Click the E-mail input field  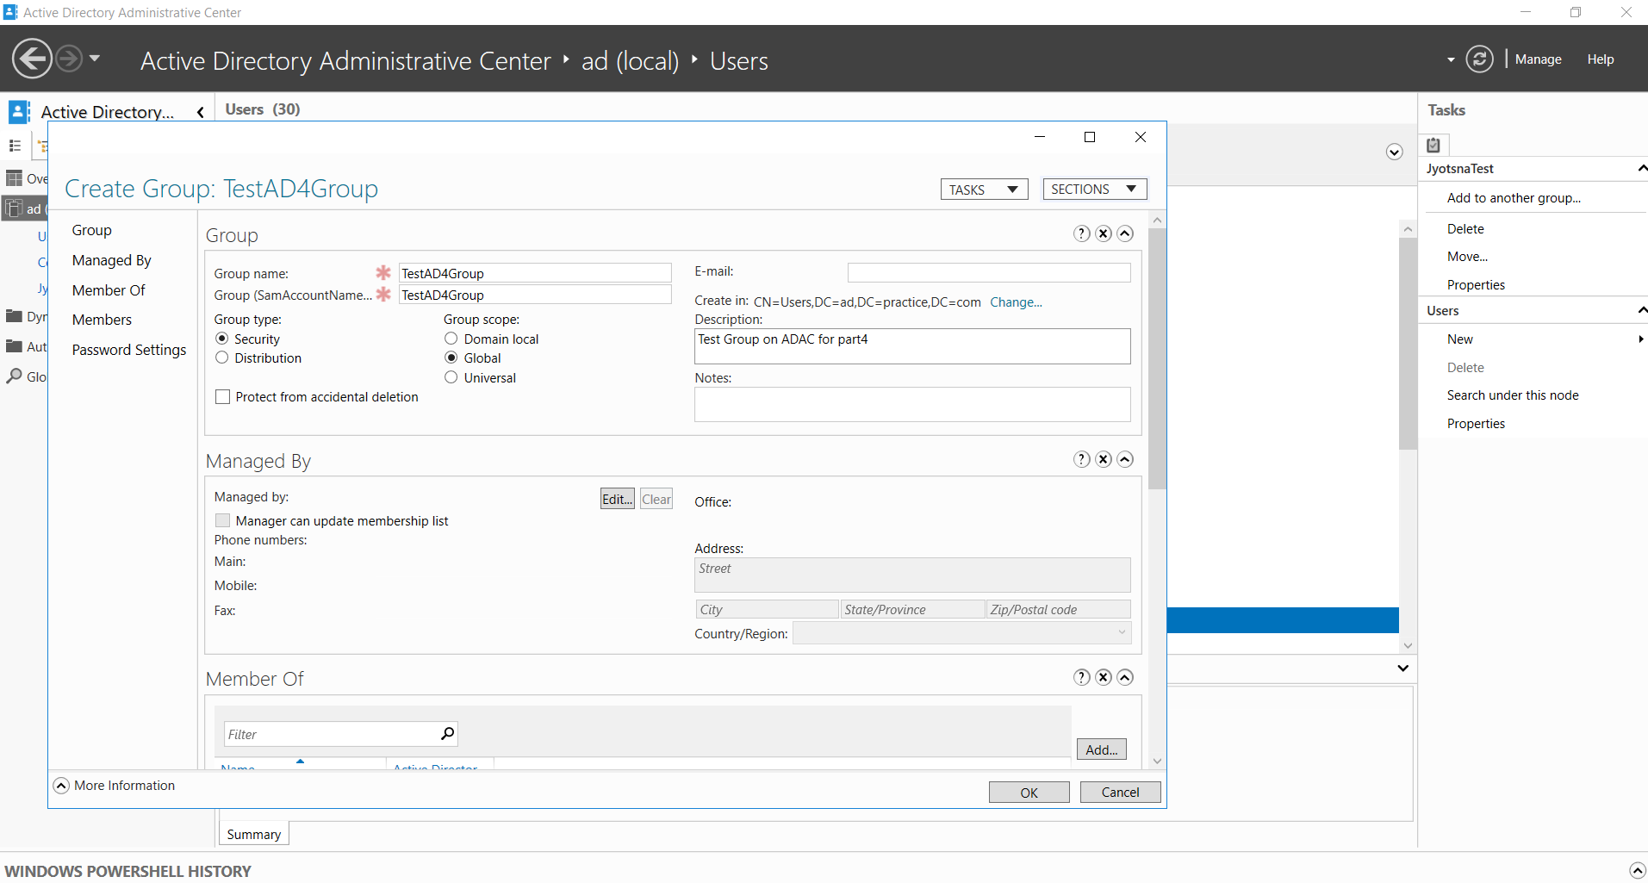pyautogui.click(x=989, y=272)
